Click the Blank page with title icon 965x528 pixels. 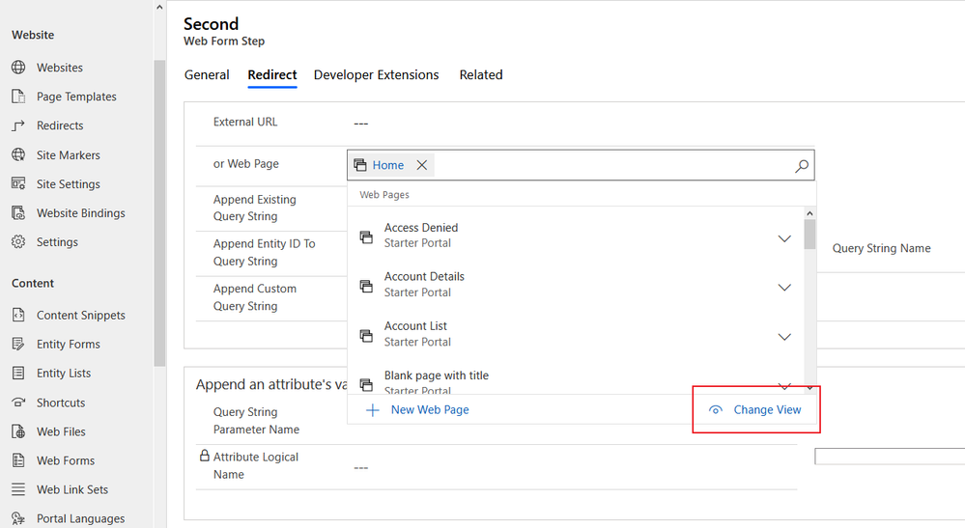[366, 385]
